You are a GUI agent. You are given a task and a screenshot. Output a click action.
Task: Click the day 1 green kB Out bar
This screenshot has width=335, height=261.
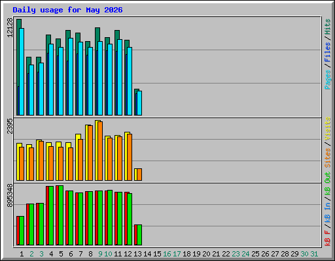tap(22, 230)
